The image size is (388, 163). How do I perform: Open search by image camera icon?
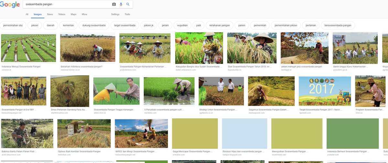[x=114, y=4]
